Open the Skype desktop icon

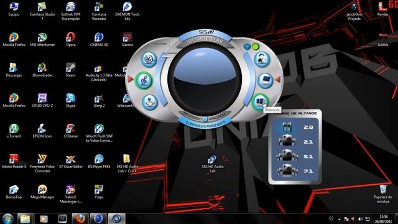[70, 101]
